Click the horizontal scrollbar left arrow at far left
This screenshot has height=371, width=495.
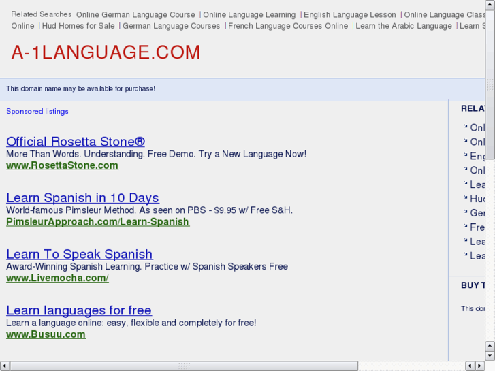coord(4,366)
